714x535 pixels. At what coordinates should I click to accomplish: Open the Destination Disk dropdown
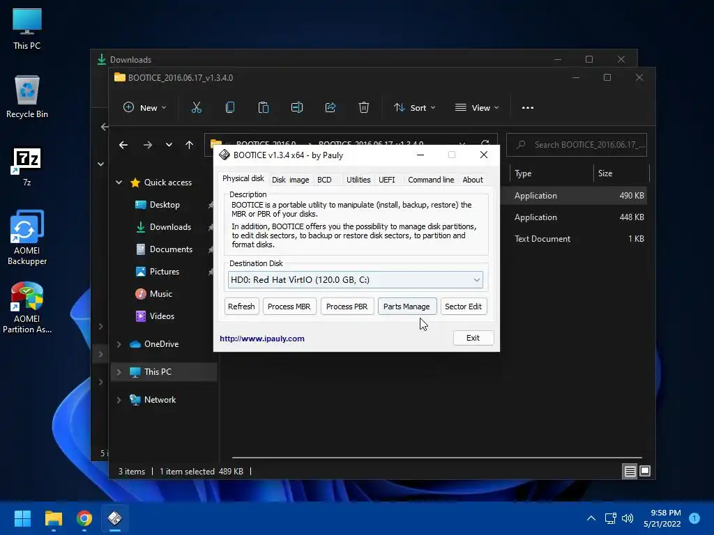coord(355,280)
